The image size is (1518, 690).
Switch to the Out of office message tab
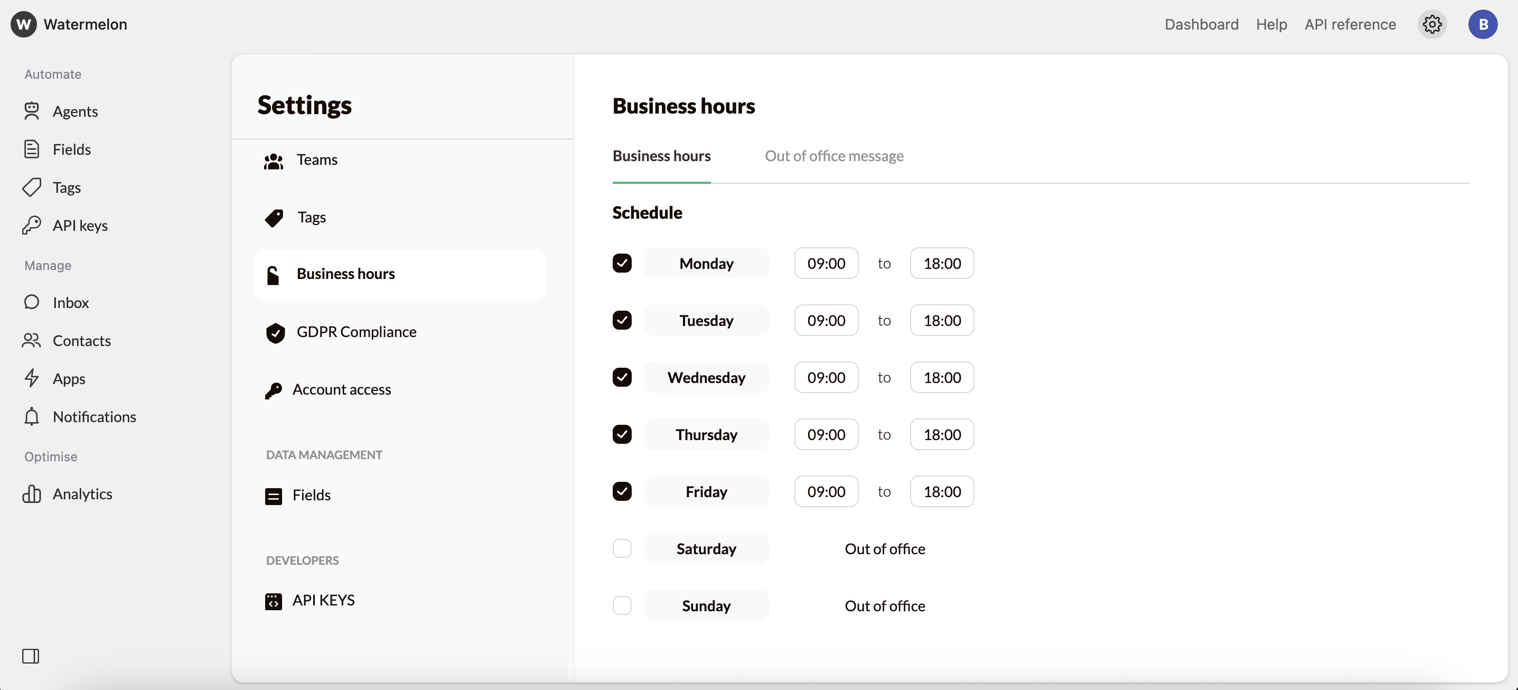[x=834, y=155]
